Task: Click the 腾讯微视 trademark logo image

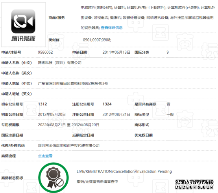Action: [23, 25]
